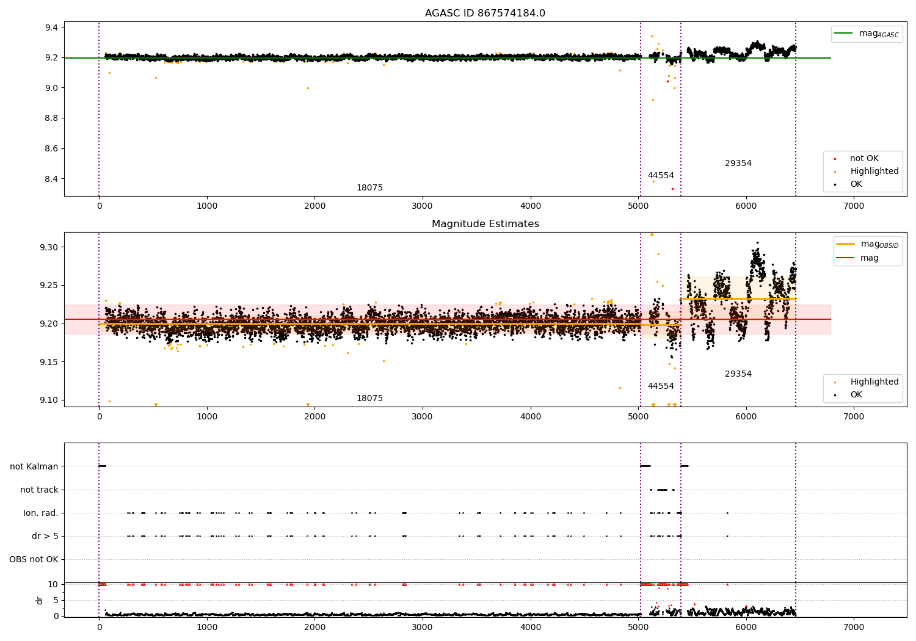
Task: Click the 9.10 y-axis tick in middle plot
Action: coord(48,400)
